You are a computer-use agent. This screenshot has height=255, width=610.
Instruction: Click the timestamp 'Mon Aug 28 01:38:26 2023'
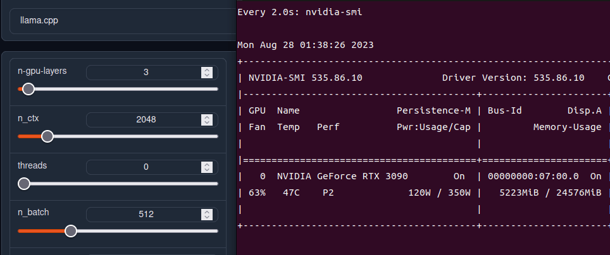306,45
